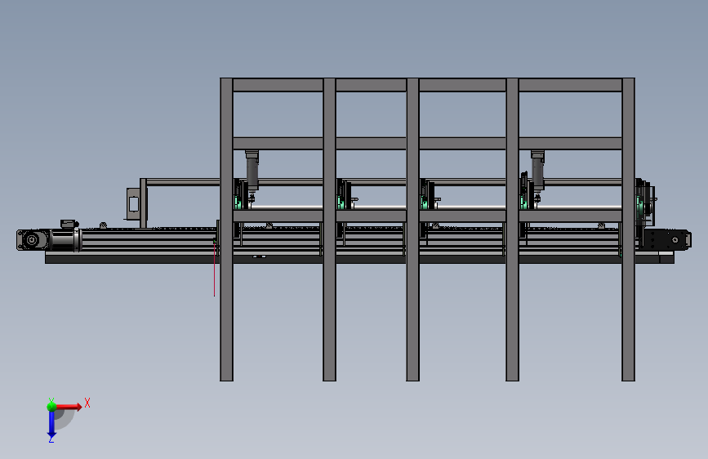The height and width of the screenshot is (459, 708).
Task: Select the thin red vertical line below the conveyor
Action: [x=214, y=270]
